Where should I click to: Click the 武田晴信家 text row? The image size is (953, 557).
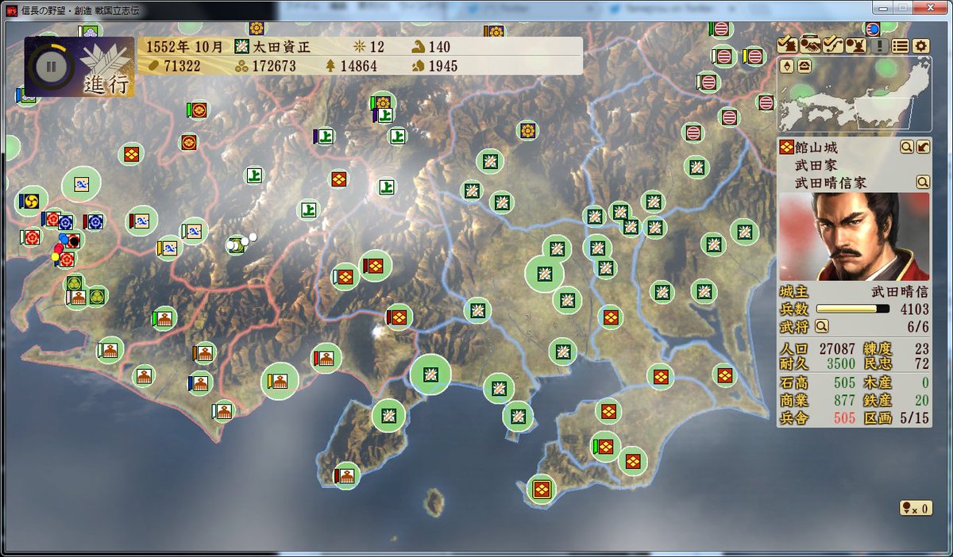[831, 182]
